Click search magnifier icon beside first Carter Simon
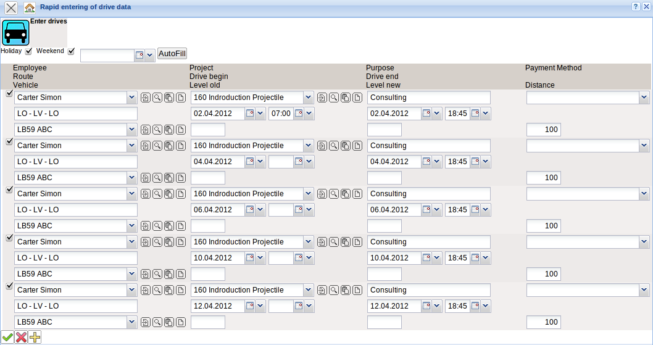 click(157, 98)
